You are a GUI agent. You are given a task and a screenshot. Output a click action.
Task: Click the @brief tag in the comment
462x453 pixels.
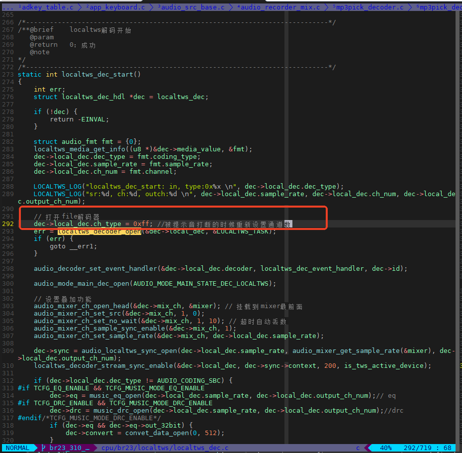pyautogui.click(x=42, y=29)
